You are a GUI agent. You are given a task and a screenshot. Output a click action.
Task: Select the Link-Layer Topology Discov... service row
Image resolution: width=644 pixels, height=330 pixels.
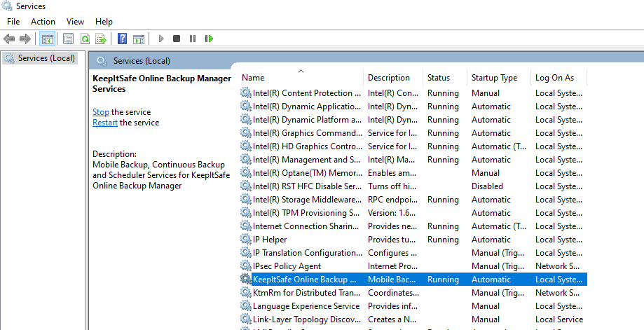(413, 319)
